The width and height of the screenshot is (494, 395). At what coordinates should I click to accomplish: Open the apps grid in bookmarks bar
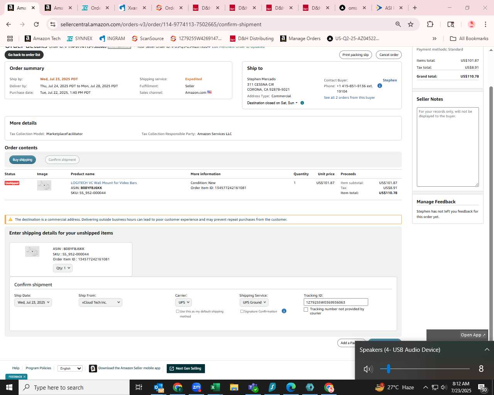click(x=10, y=39)
